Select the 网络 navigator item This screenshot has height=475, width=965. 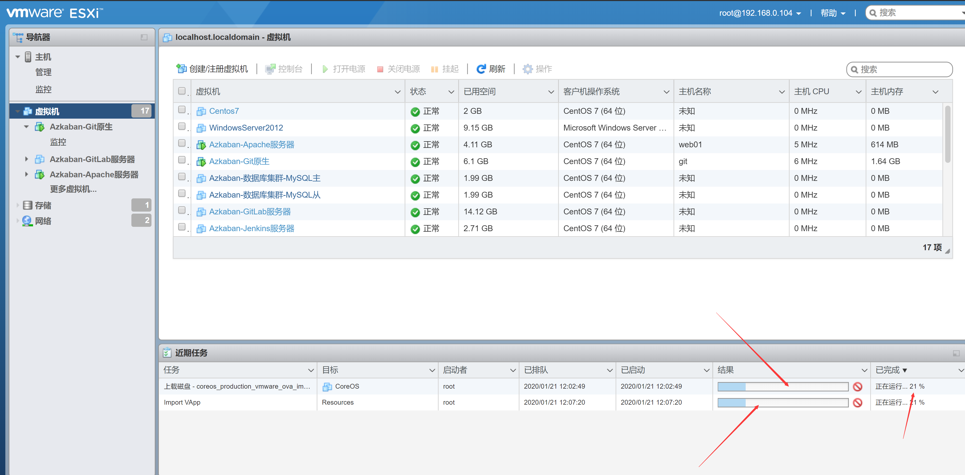point(43,221)
